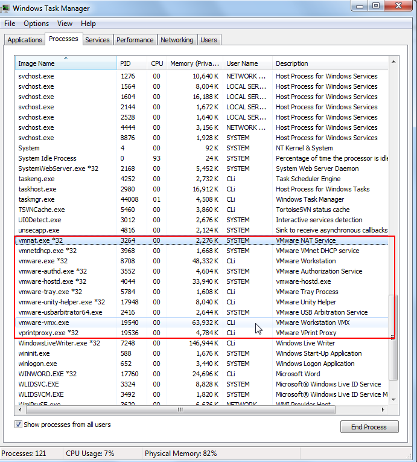
Task: Select the taskeng.exe process
Action: click(202, 179)
